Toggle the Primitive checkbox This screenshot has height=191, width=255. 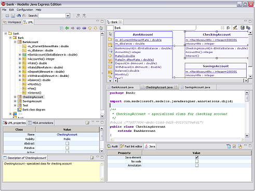(x=67, y=148)
